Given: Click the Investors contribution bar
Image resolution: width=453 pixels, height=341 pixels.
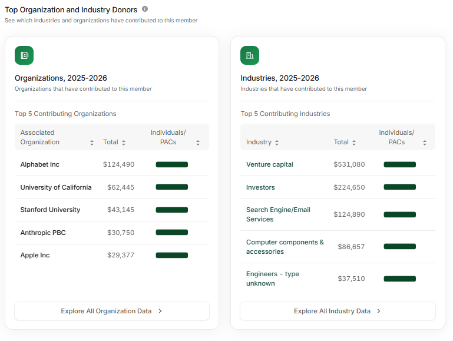Looking at the screenshot, I should click(x=400, y=187).
